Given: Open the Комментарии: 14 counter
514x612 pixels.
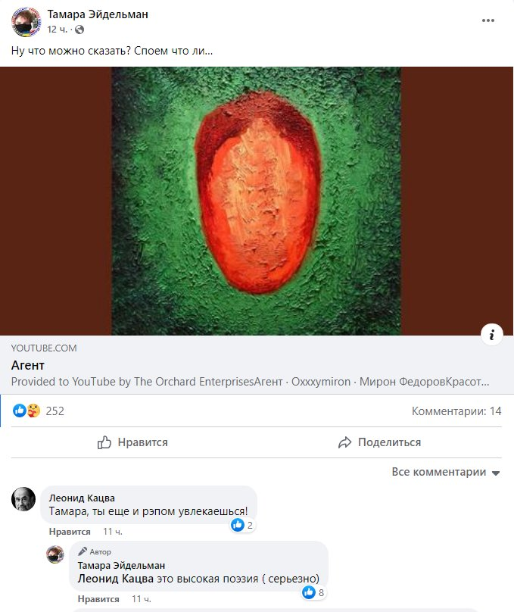Looking at the screenshot, I should pos(456,411).
